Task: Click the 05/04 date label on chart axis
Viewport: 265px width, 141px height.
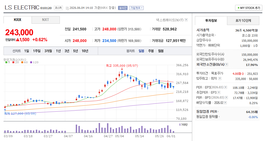Action: tap(119, 136)
